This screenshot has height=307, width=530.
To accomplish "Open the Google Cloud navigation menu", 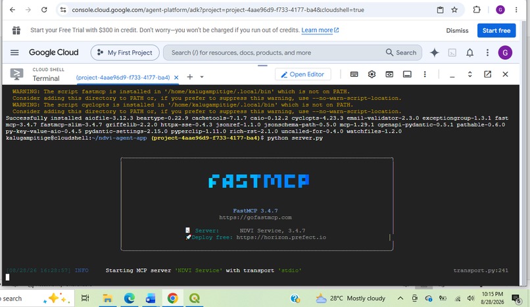I will (14, 53).
